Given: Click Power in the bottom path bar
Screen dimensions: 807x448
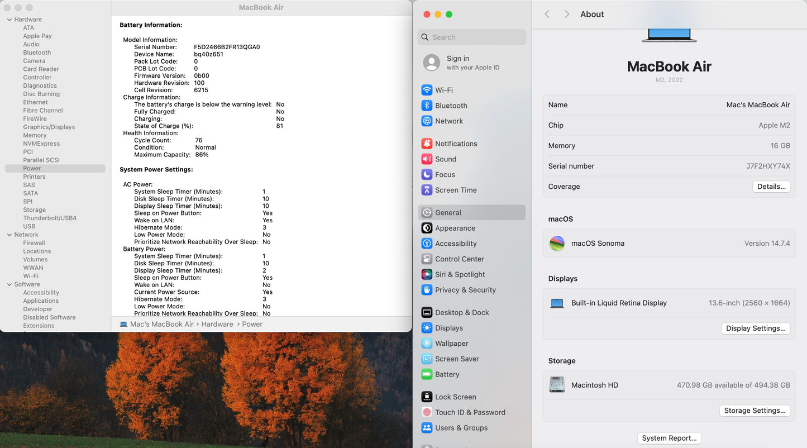Looking at the screenshot, I should (x=252, y=324).
